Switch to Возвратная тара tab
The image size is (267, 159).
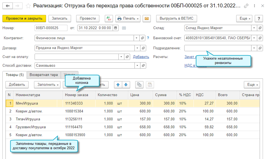click(x=44, y=75)
